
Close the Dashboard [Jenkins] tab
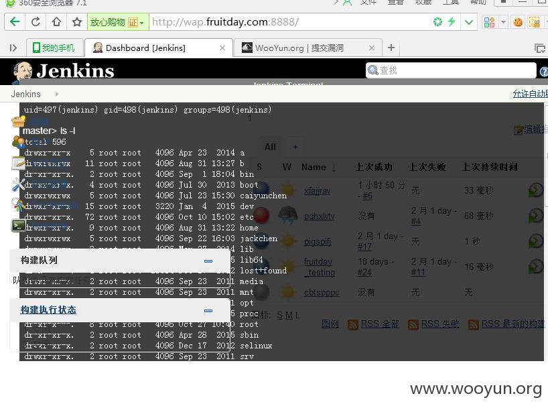click(222, 48)
